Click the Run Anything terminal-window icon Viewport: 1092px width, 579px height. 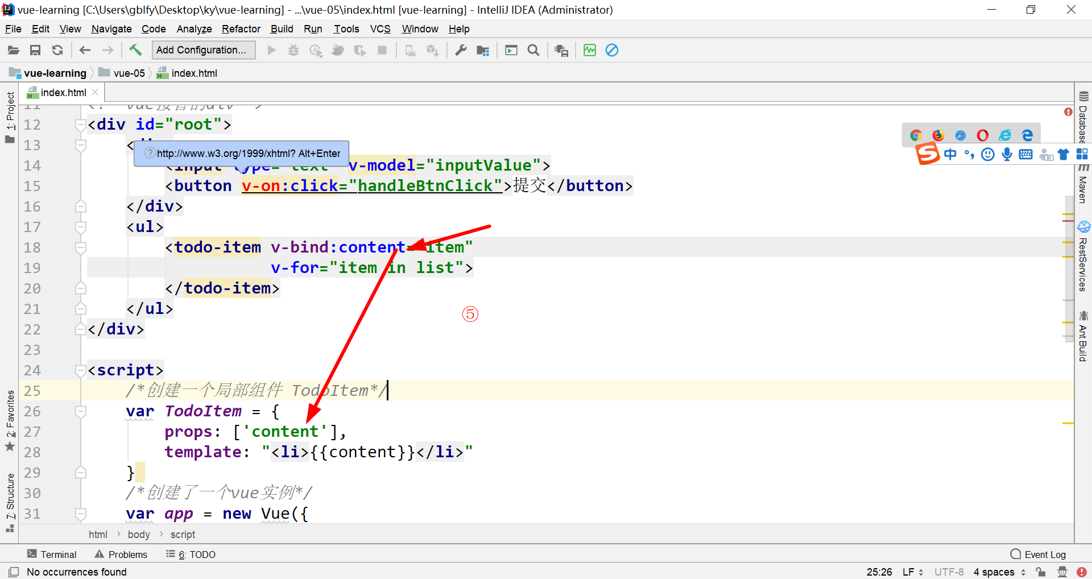tap(511, 51)
